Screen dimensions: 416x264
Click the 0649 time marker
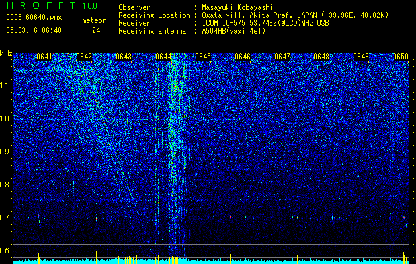[x=361, y=57]
